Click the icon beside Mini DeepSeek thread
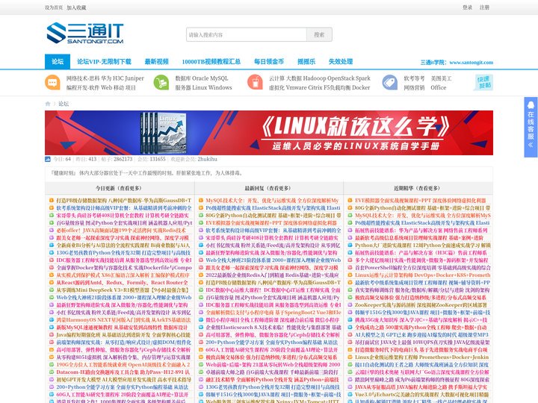538x403 pixels. (x=52, y=290)
